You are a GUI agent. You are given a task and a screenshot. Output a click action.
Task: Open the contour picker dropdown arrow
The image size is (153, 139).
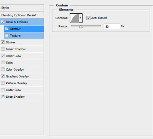point(81,18)
